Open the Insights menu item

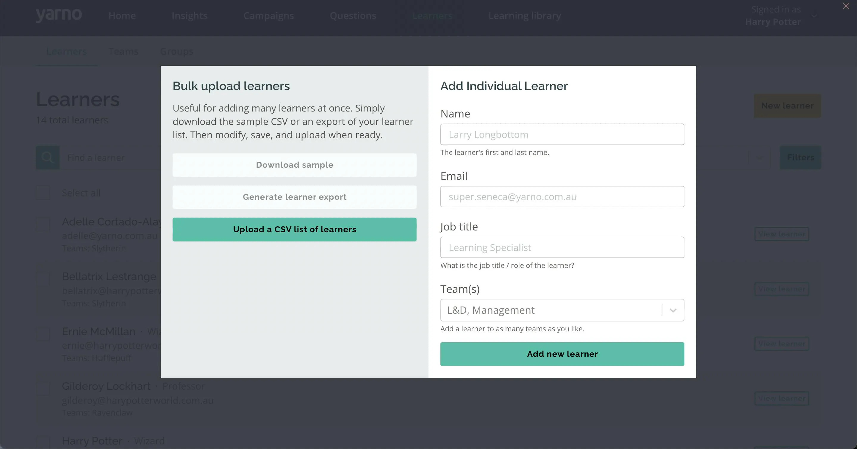tap(189, 16)
